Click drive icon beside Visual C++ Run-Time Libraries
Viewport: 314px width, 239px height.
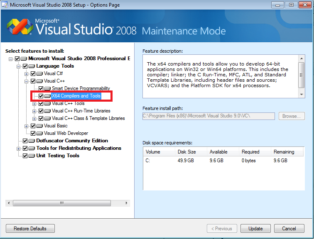point(47,111)
